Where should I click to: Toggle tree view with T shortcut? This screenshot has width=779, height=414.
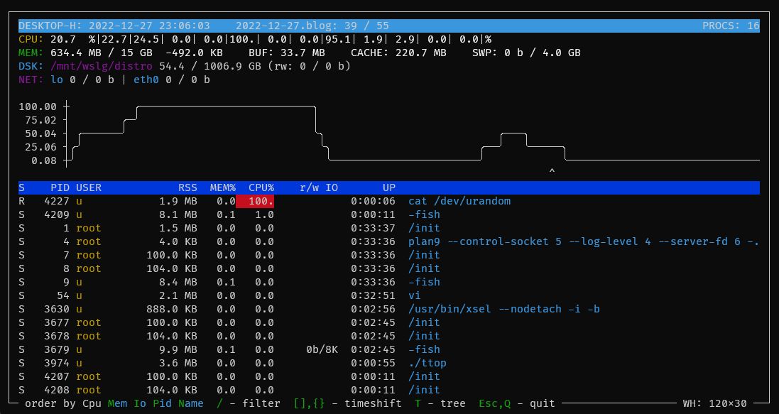[x=418, y=403]
